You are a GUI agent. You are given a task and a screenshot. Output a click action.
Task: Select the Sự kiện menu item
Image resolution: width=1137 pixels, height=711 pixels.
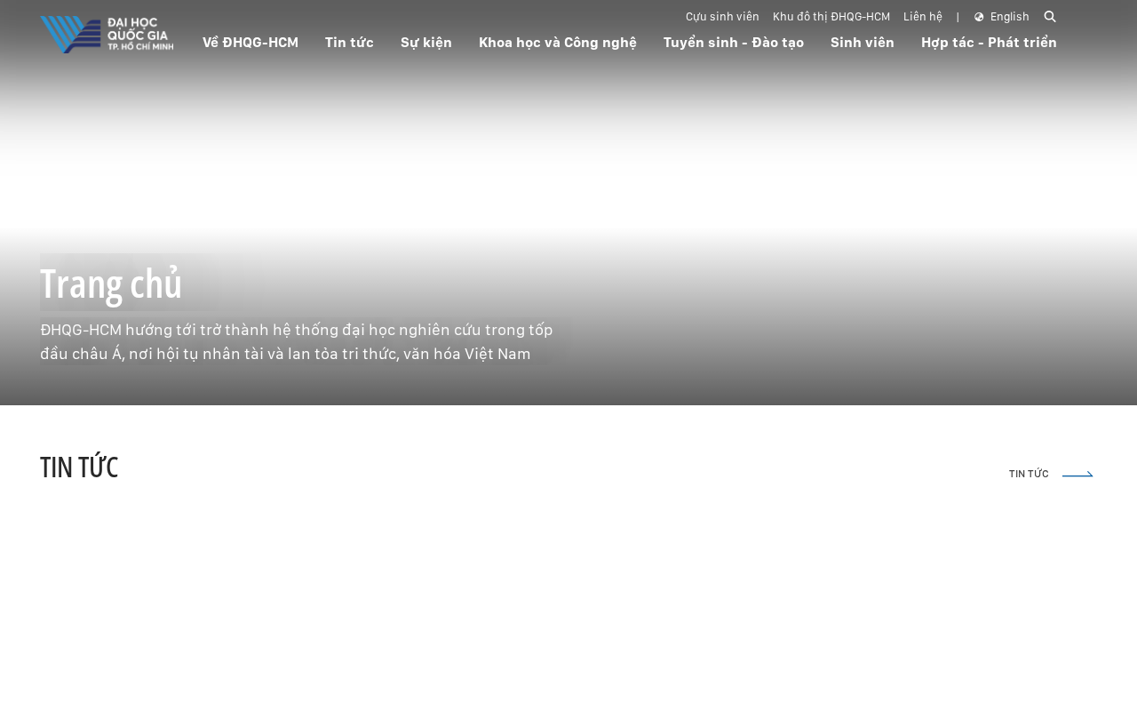[x=426, y=42]
